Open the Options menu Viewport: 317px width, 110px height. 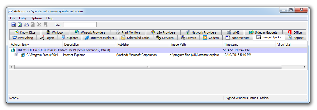36,18
